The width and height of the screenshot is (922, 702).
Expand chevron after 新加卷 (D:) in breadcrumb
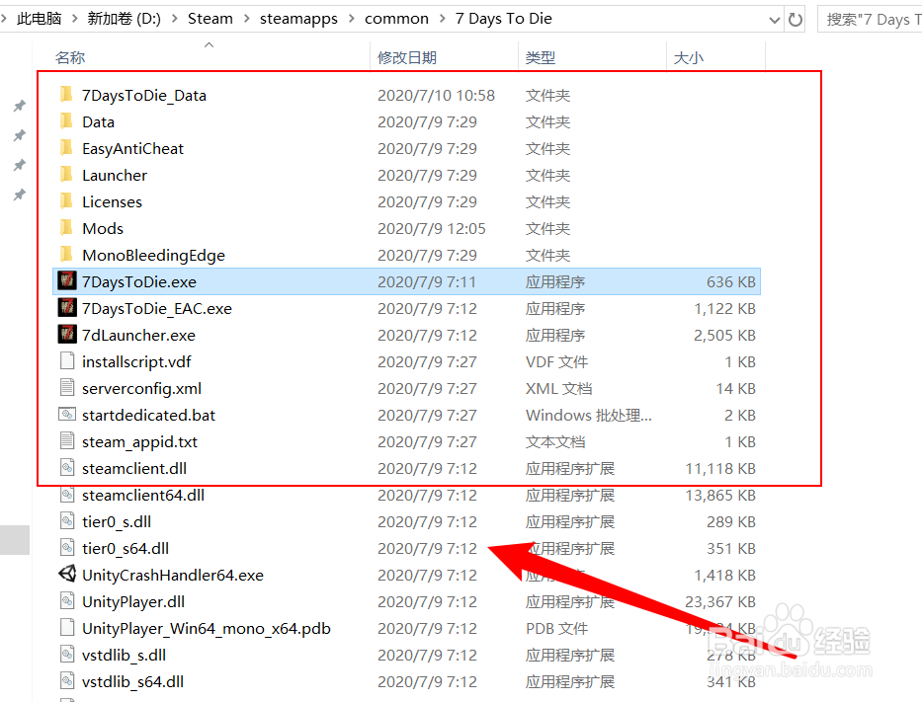(175, 19)
